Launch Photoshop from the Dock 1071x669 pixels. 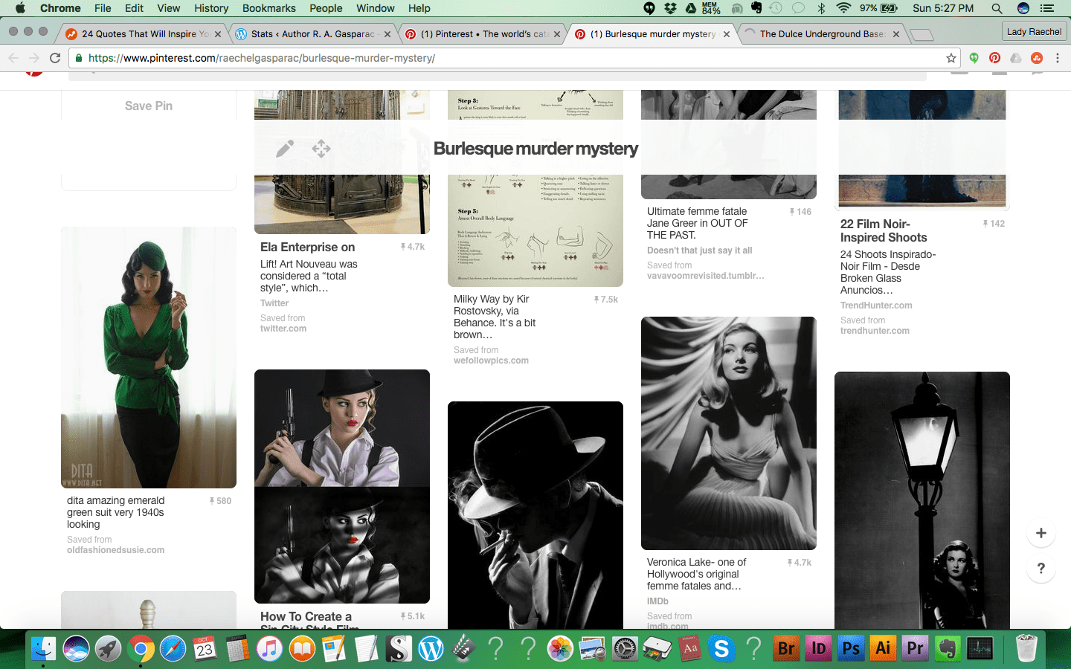(x=850, y=648)
